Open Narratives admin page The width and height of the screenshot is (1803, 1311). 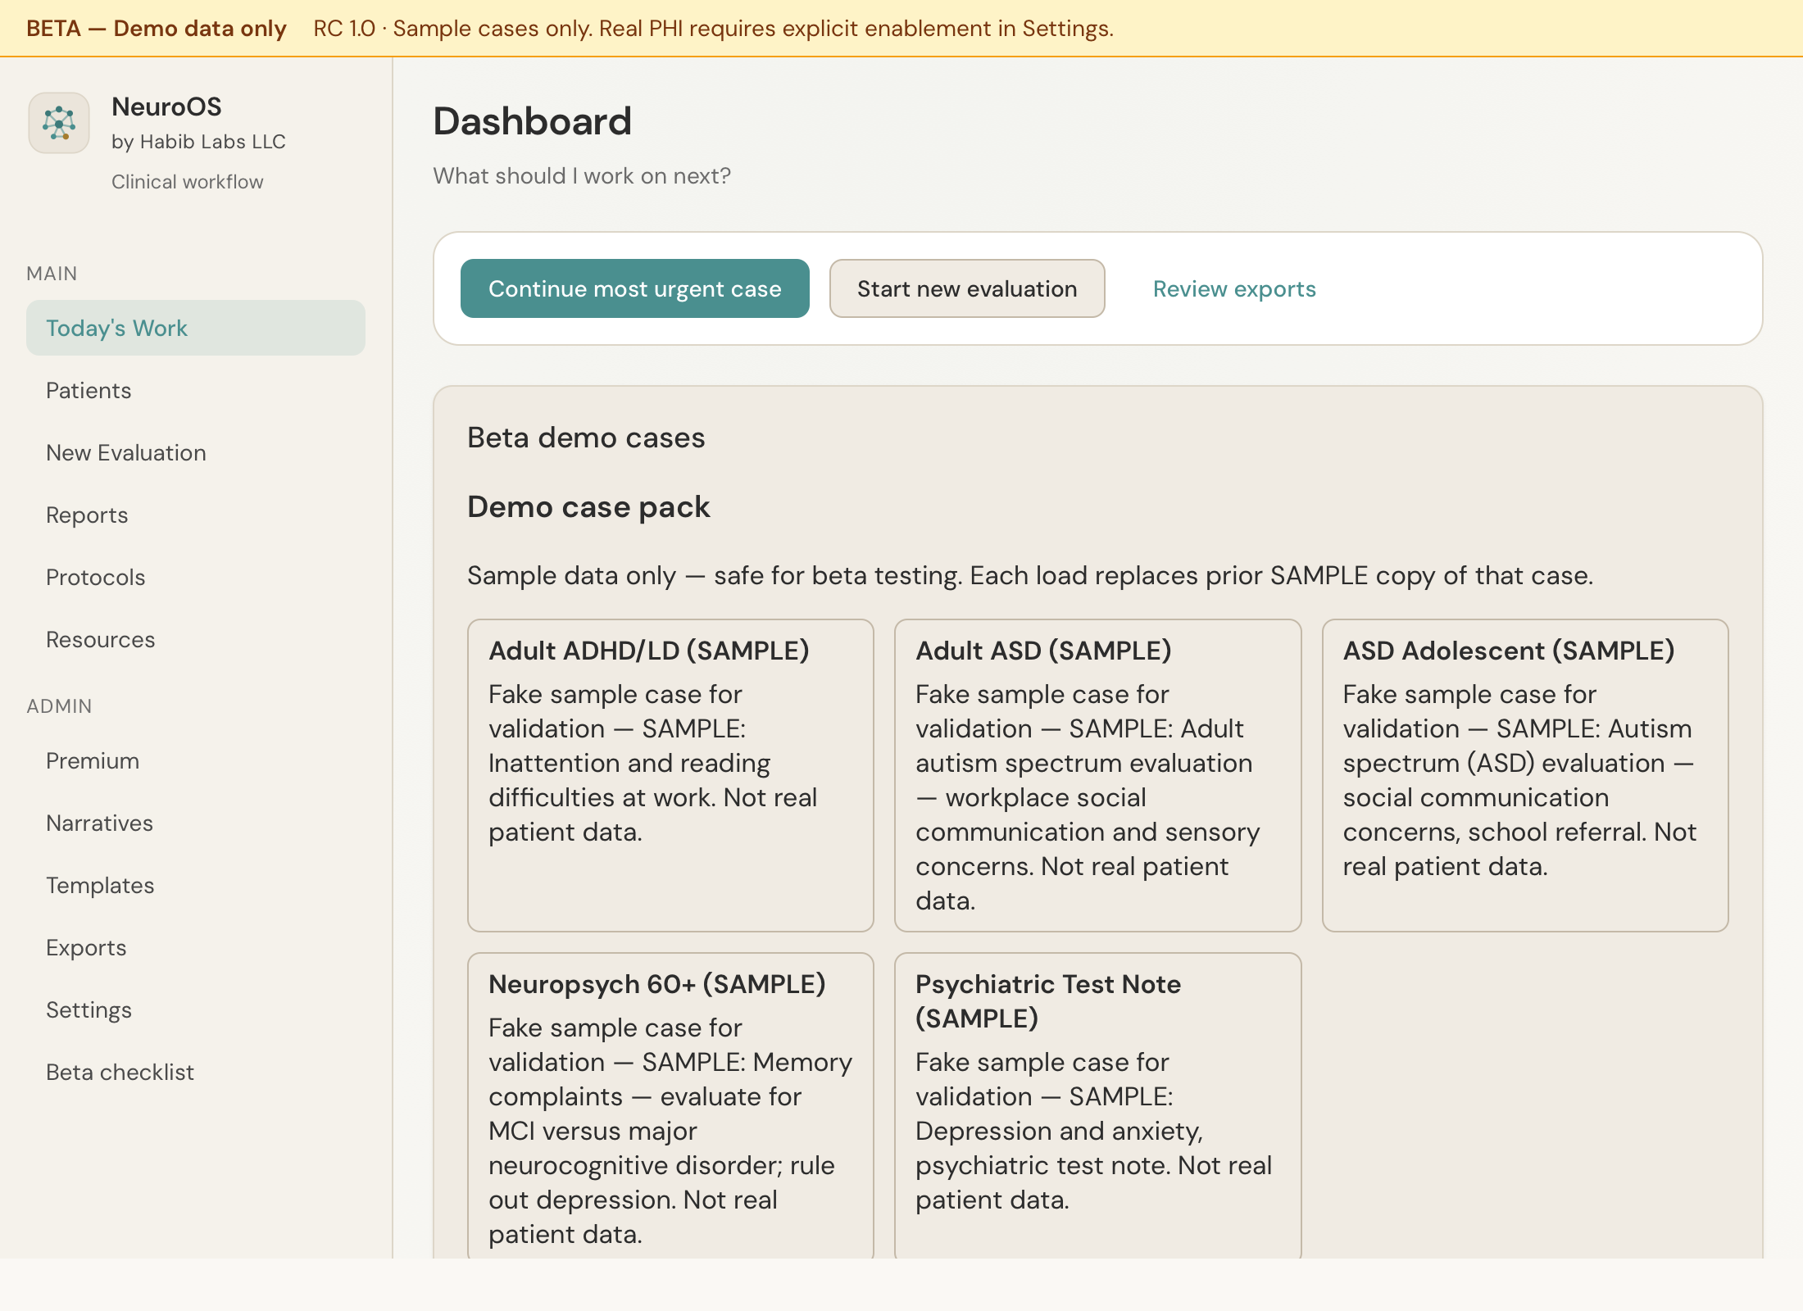pos(196,823)
